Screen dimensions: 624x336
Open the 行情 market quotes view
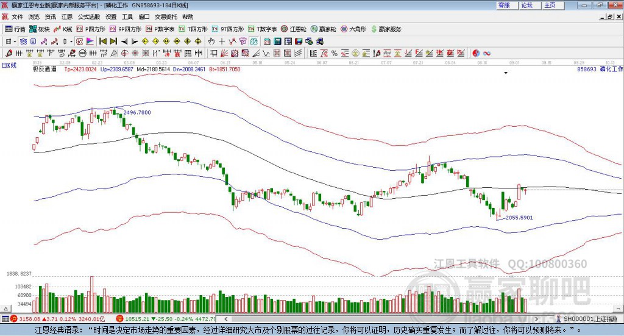15,29
